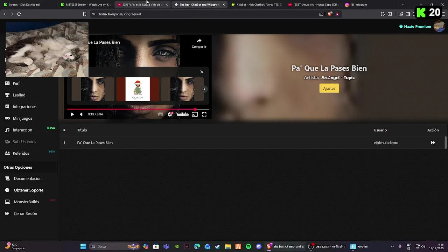Screen dimensions: 448x252
Task: Open first suggested video thumbnail with face
Action: [93, 89]
